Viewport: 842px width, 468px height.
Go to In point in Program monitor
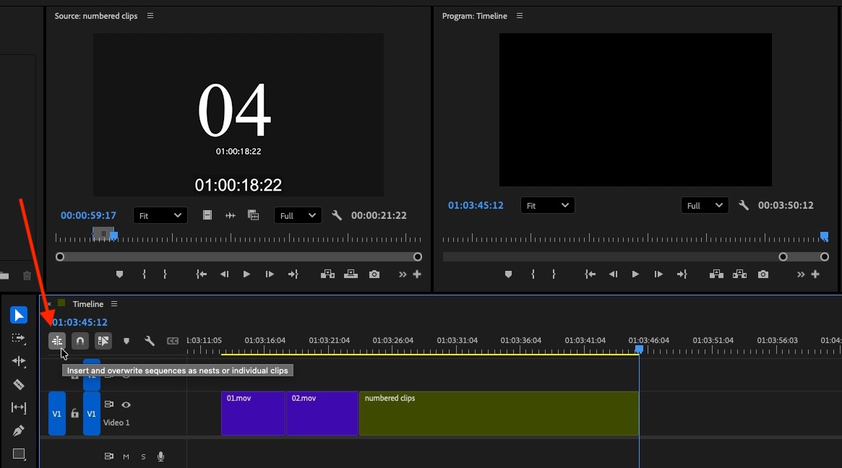pyautogui.click(x=590, y=274)
